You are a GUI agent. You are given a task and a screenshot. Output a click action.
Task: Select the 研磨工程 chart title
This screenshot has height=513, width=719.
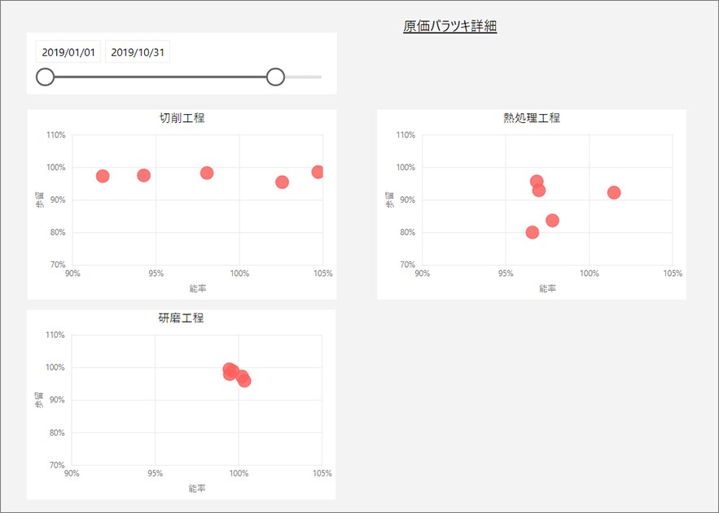181,318
